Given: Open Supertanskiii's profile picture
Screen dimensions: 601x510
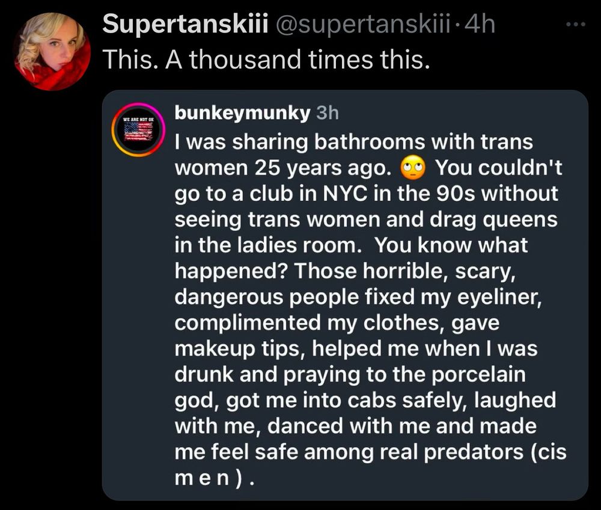Looking at the screenshot, I should [x=51, y=51].
